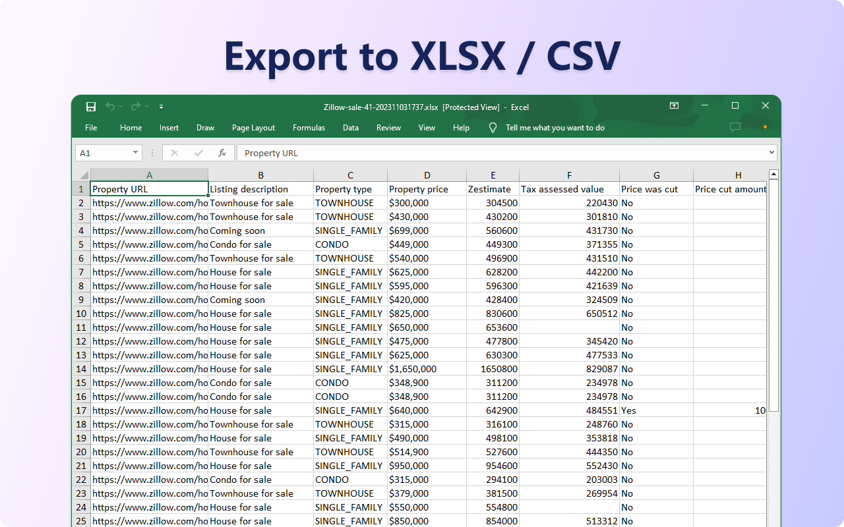Viewport: 844px width, 527px height.
Task: Click the Tell me lightbulb icon
Action: click(x=493, y=128)
